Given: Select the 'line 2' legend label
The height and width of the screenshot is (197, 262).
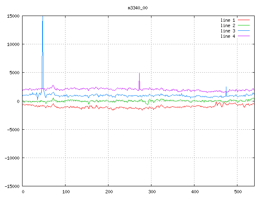Looking at the screenshot, I should point(228,25).
